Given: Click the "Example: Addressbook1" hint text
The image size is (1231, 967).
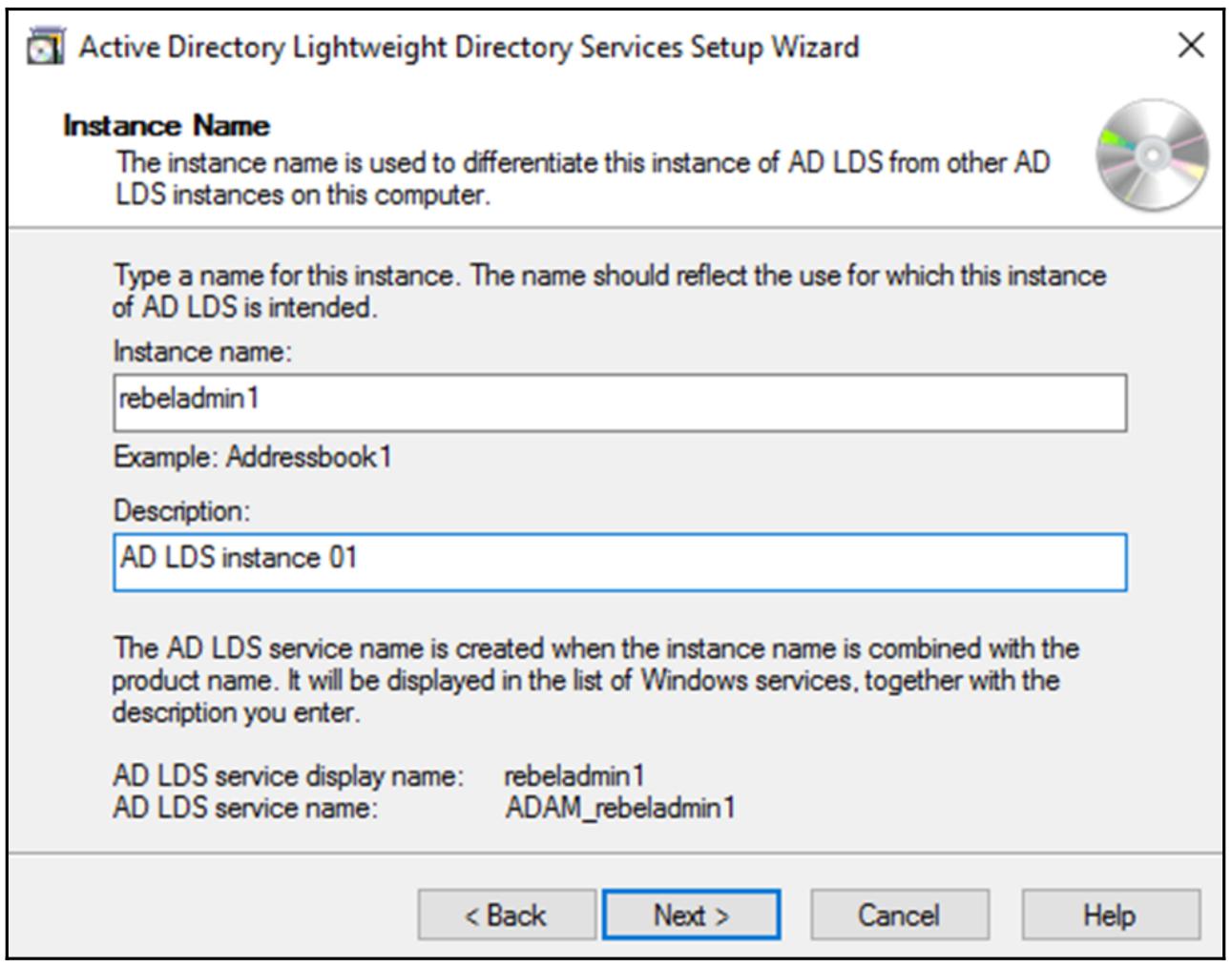Looking at the screenshot, I should 253,458.
